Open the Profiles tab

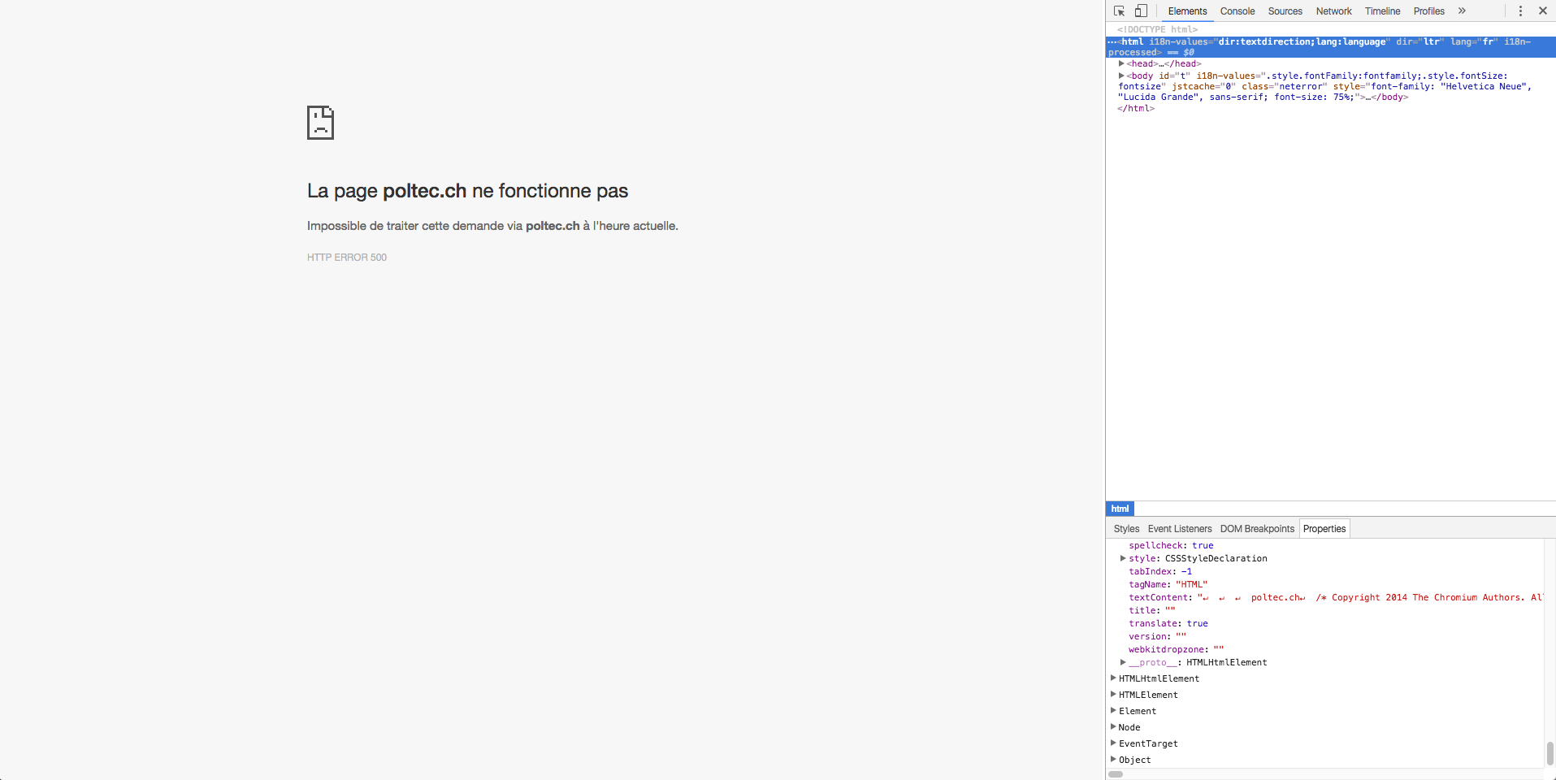(1428, 11)
